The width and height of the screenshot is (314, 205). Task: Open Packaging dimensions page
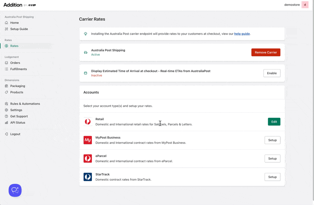click(x=18, y=86)
